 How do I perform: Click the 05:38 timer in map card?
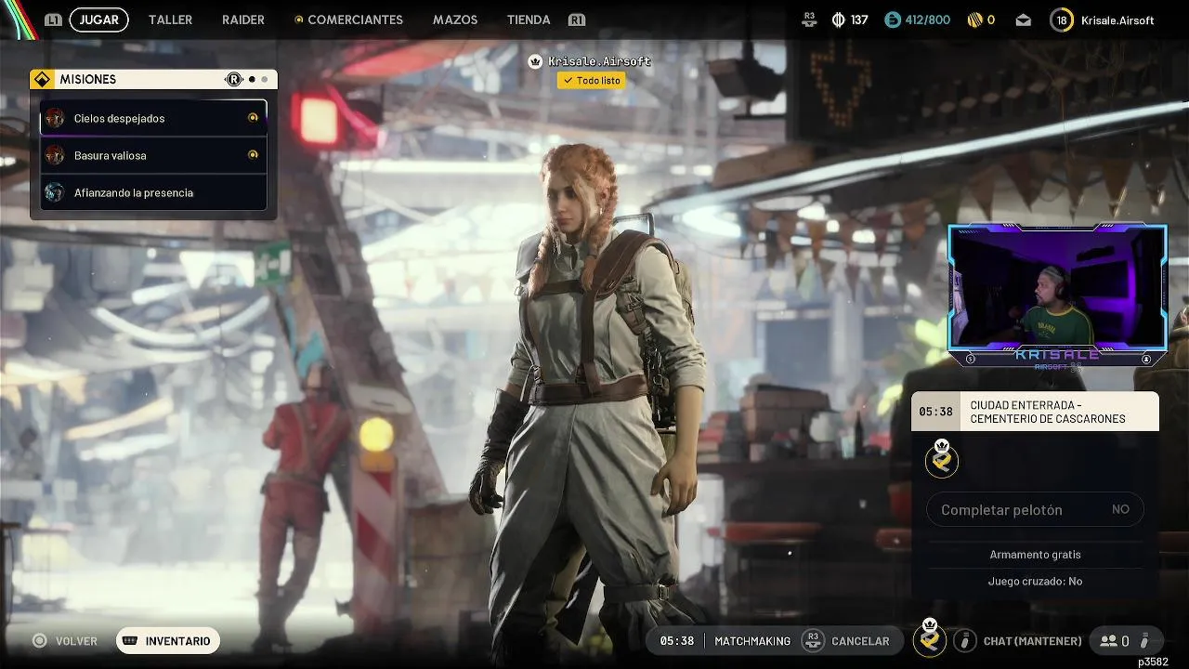(935, 412)
